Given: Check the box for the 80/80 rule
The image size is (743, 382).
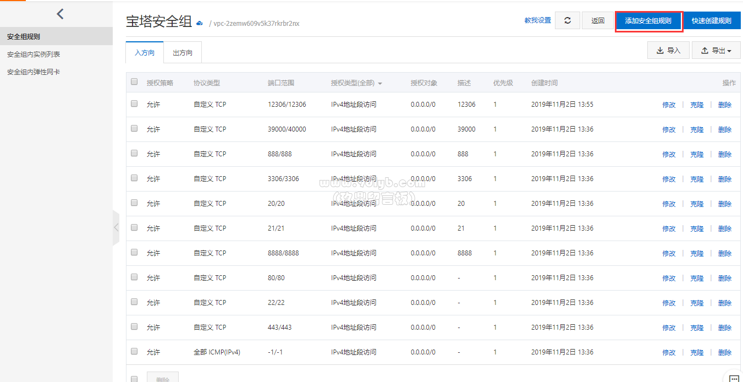Looking at the screenshot, I should (x=134, y=277).
